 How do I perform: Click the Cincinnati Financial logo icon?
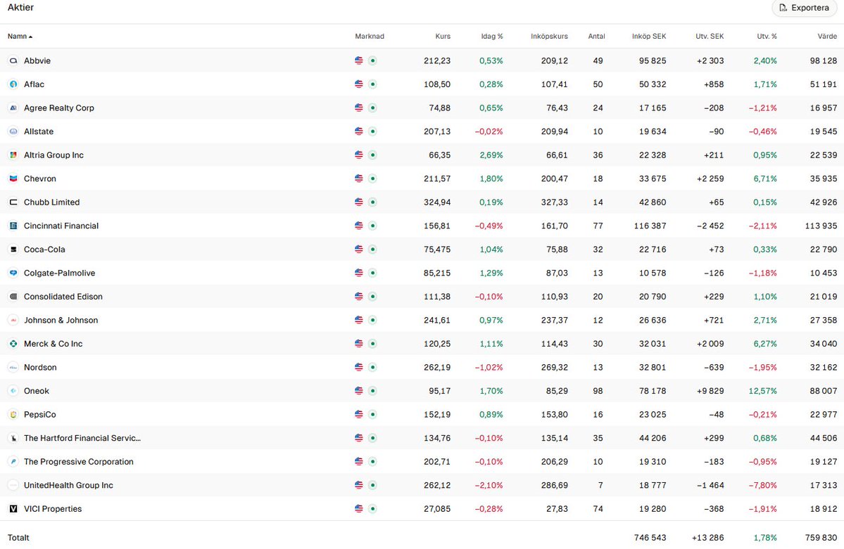tap(13, 226)
